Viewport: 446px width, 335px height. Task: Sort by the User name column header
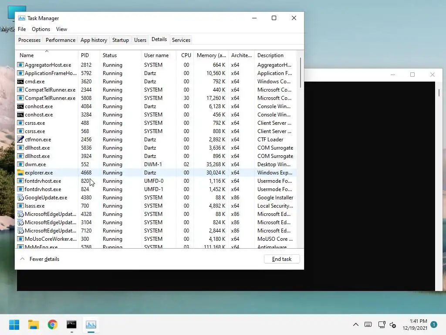159,55
